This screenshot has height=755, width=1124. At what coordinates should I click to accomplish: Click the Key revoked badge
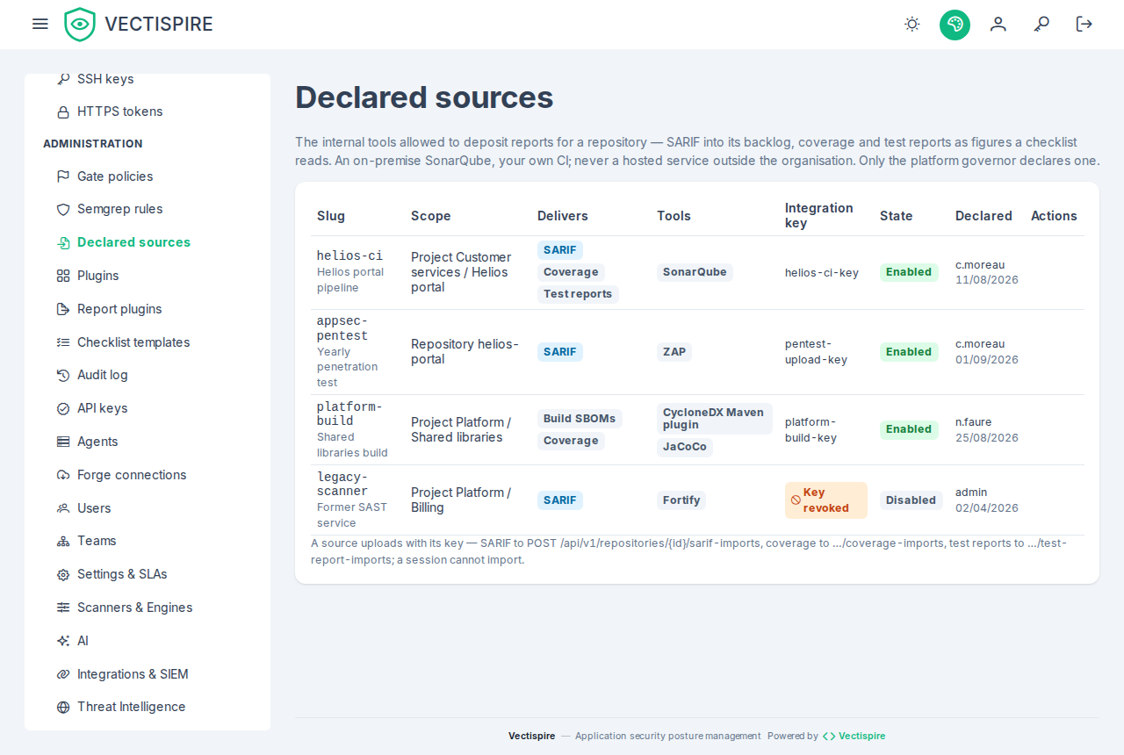pos(826,500)
